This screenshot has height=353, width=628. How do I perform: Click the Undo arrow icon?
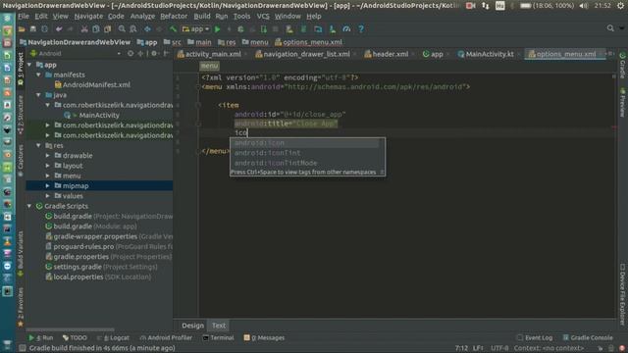tap(59, 29)
